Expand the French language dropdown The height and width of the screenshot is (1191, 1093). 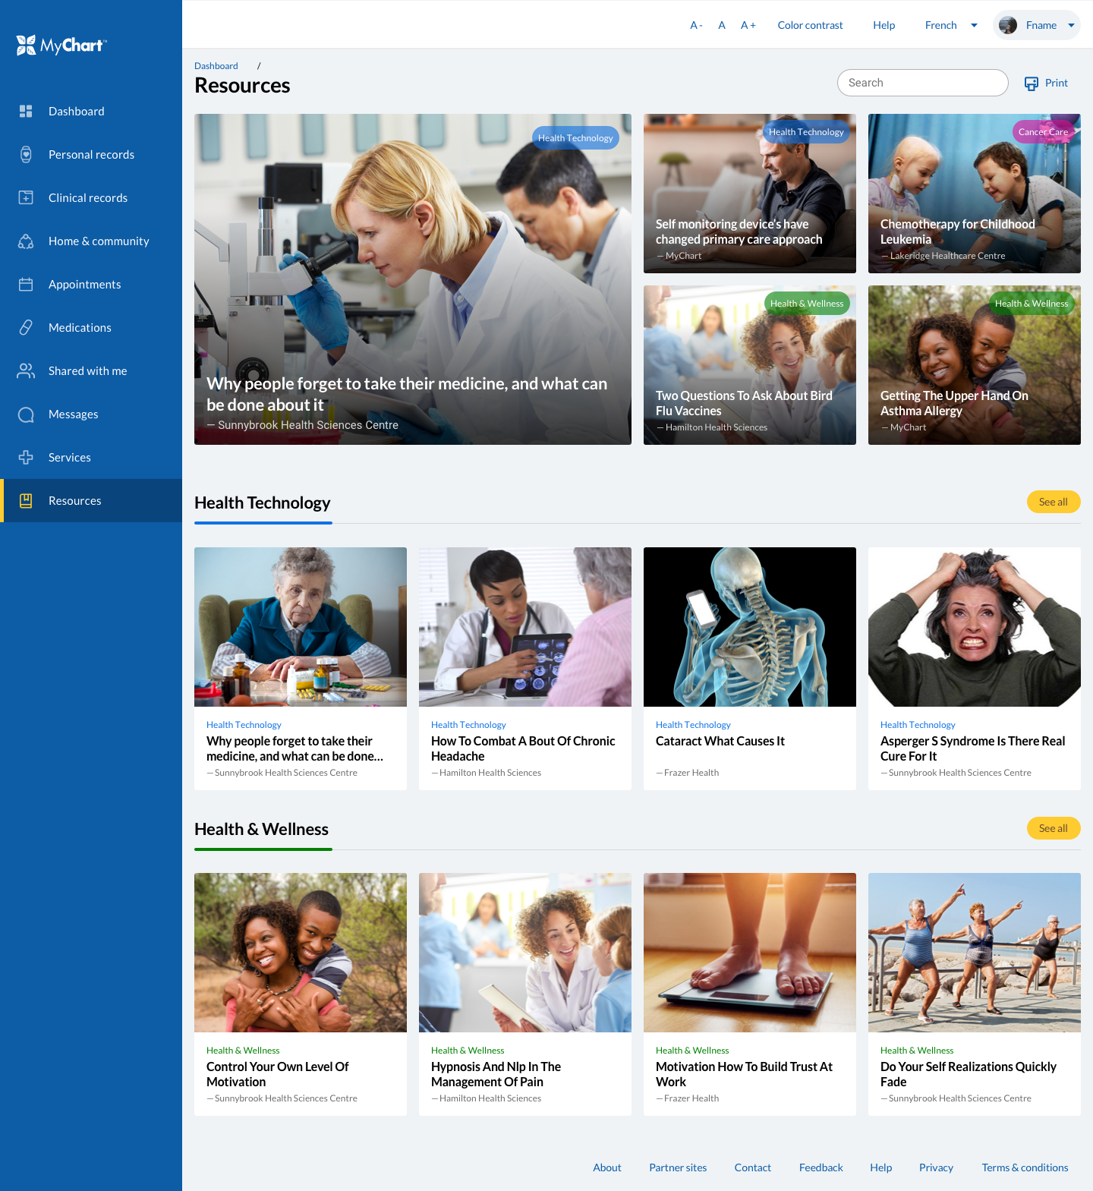(x=950, y=25)
